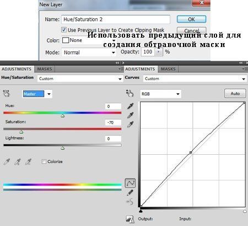This screenshot has height=226, width=248.
Task: Click Cancel in the New Layer dialog
Action: click(191, 30)
